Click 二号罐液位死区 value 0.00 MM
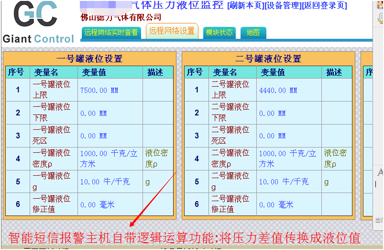Screen dimensions: 384x250 click(x=273, y=136)
